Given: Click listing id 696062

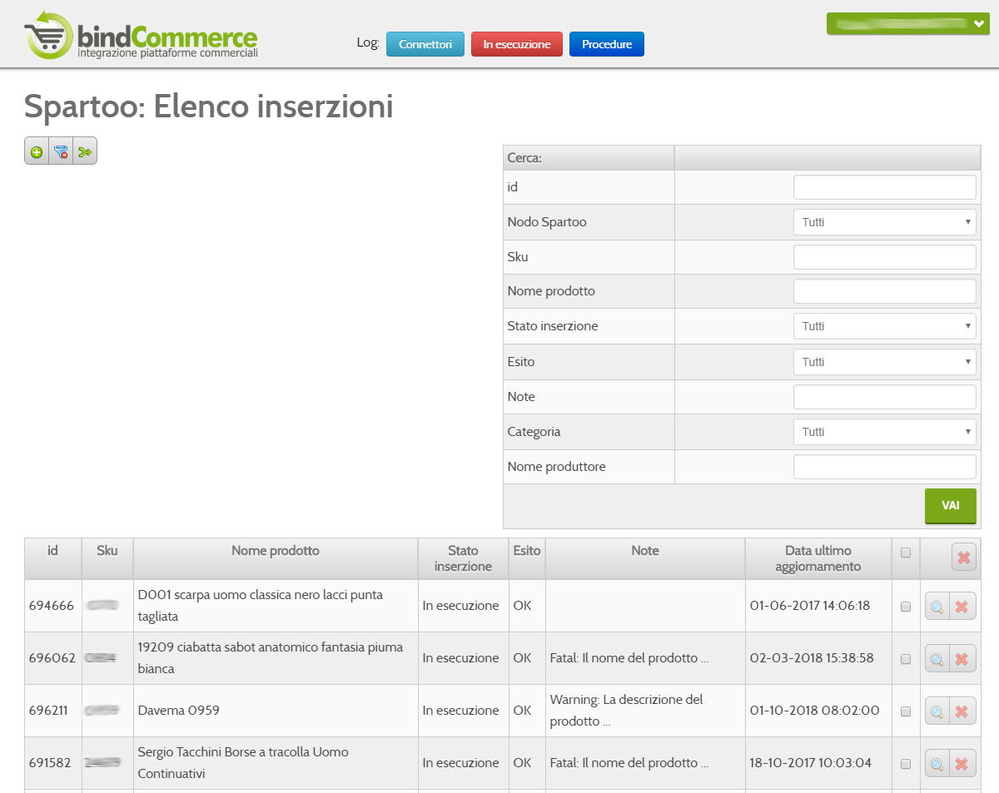Looking at the screenshot, I should (52, 658).
